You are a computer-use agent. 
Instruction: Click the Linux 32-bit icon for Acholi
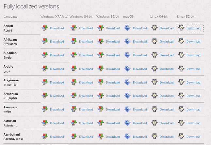tap(181, 28)
